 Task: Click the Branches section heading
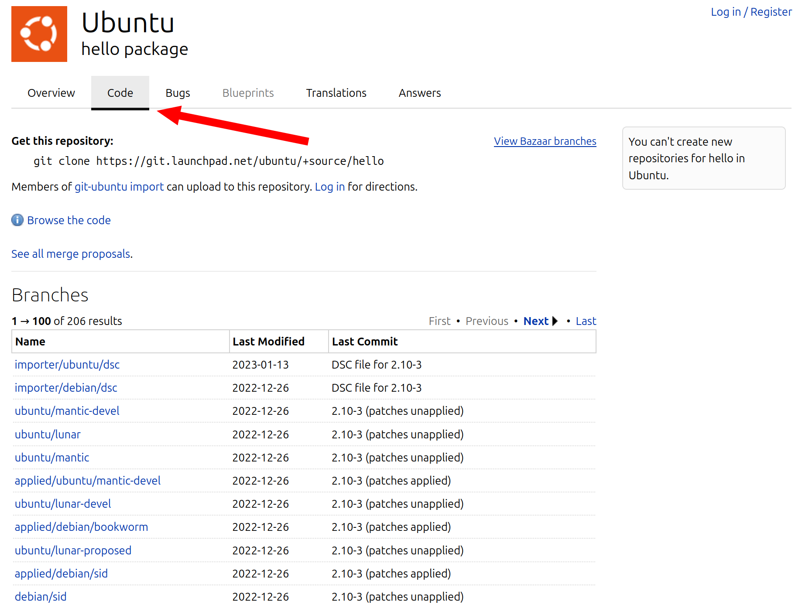[50, 295]
